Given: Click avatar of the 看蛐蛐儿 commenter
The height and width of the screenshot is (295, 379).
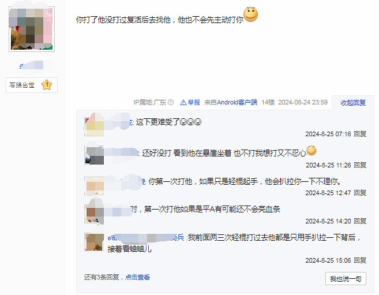Looking at the screenshot, I should 94,242.
